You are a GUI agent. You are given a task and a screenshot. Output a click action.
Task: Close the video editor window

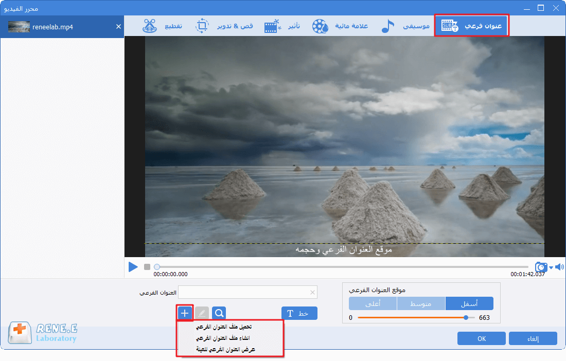click(x=556, y=8)
